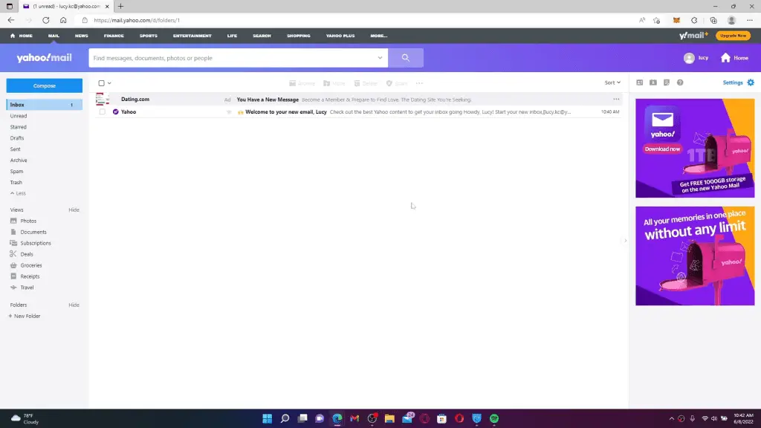The width and height of the screenshot is (761, 428).
Task: Click Move in message toolbar
Action: [334, 83]
